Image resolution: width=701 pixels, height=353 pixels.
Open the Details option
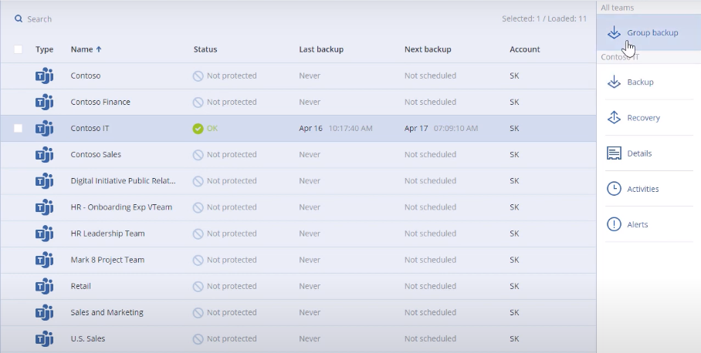649,153
